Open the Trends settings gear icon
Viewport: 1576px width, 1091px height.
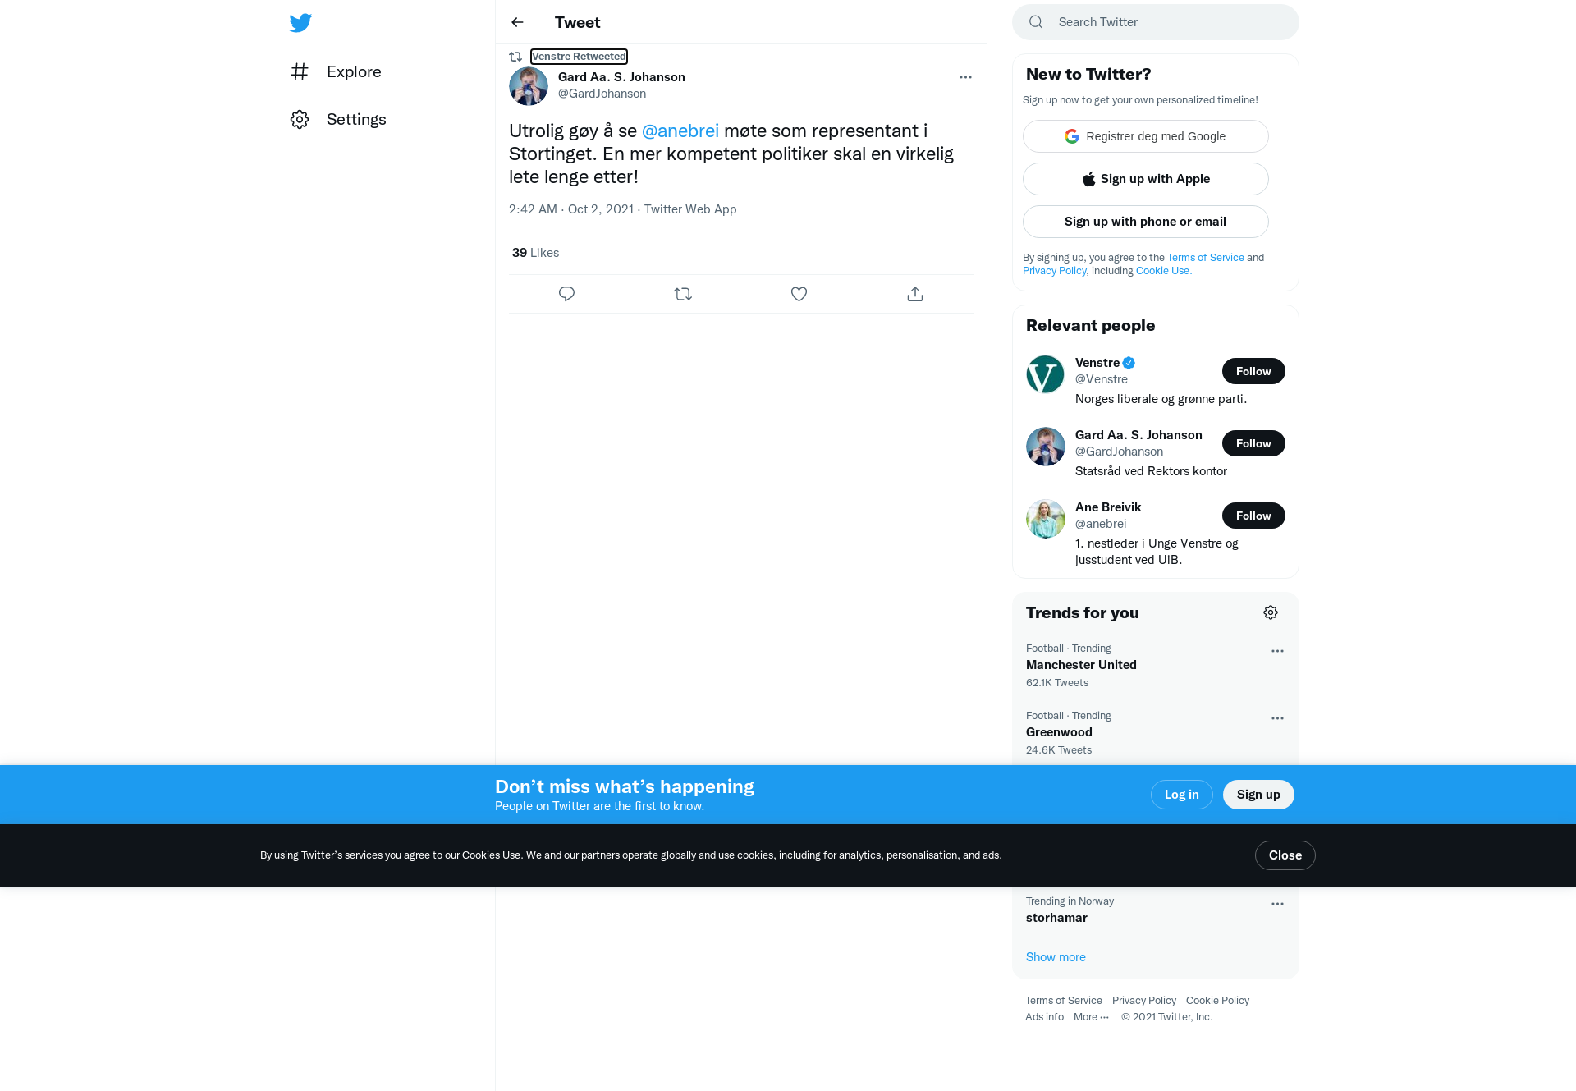coord(1271,612)
